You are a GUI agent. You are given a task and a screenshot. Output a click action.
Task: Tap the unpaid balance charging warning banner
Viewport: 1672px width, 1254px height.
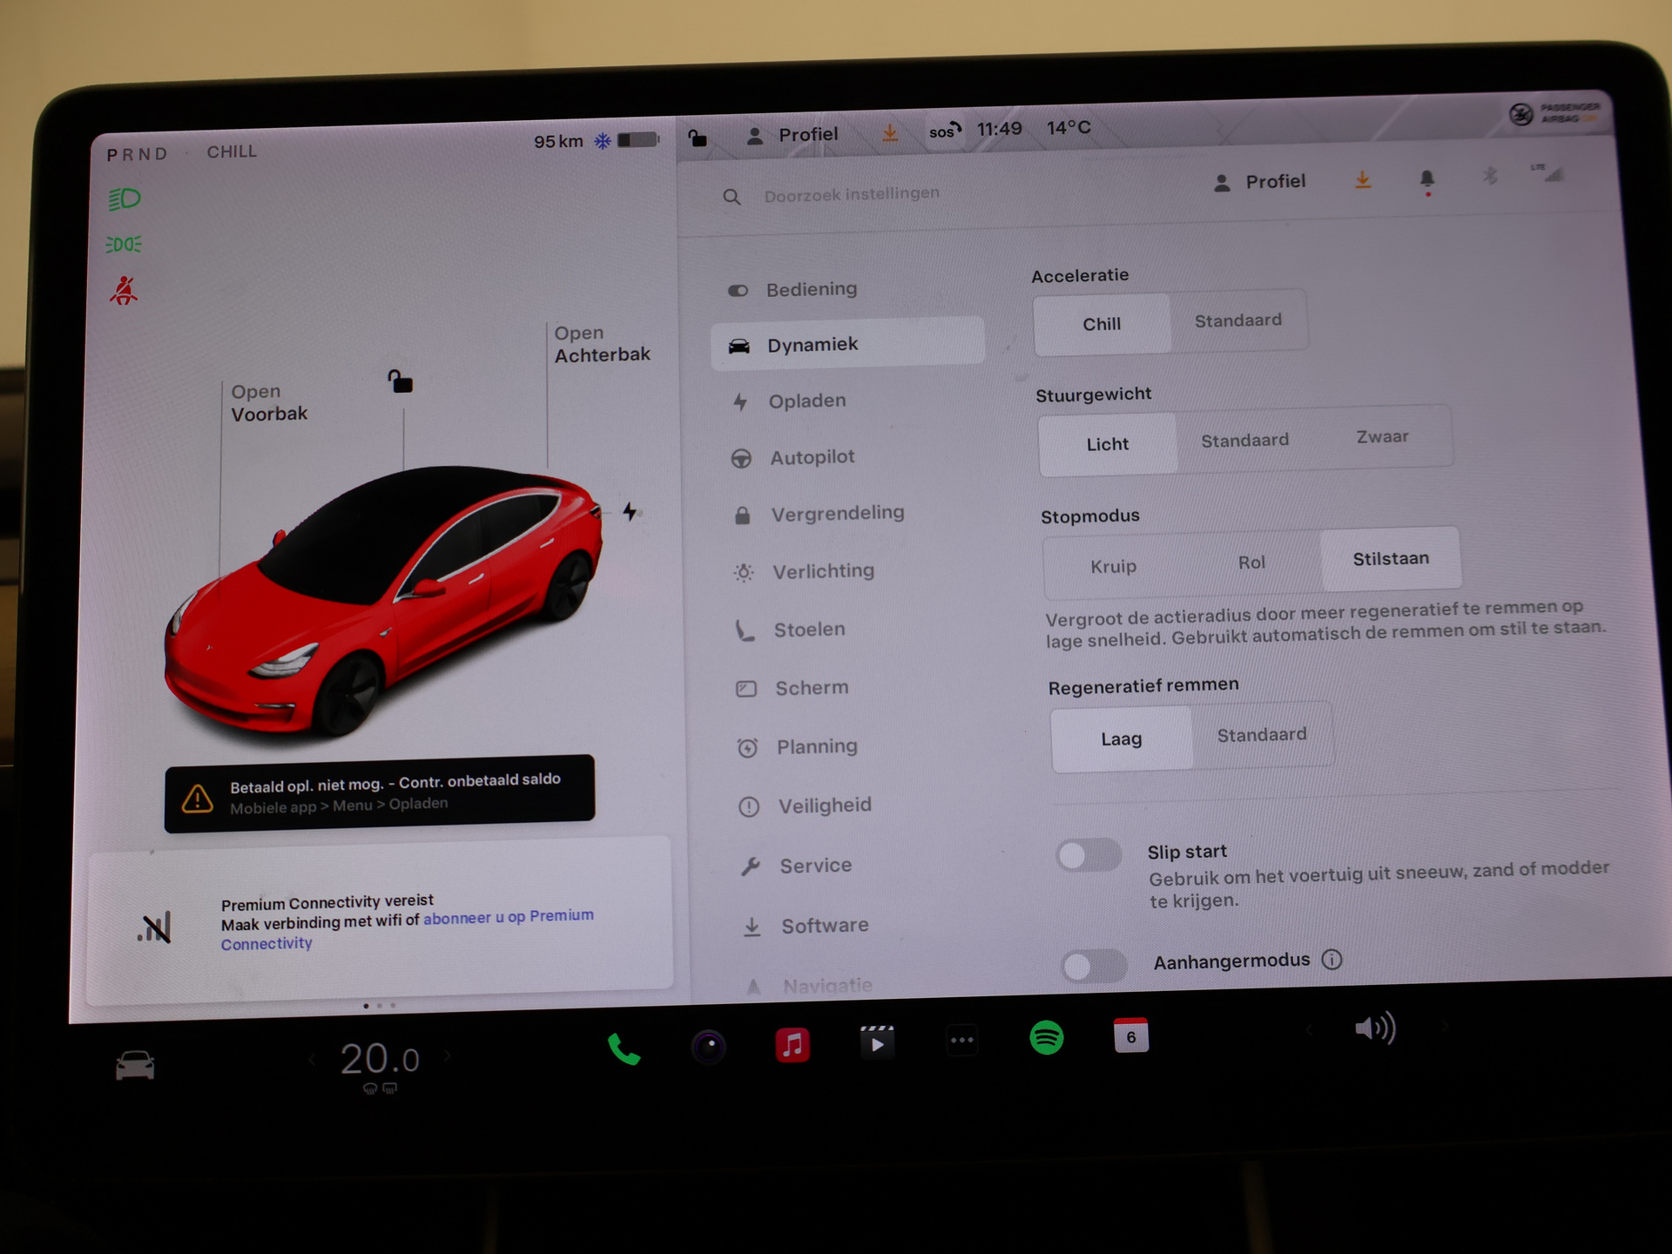[x=380, y=793]
